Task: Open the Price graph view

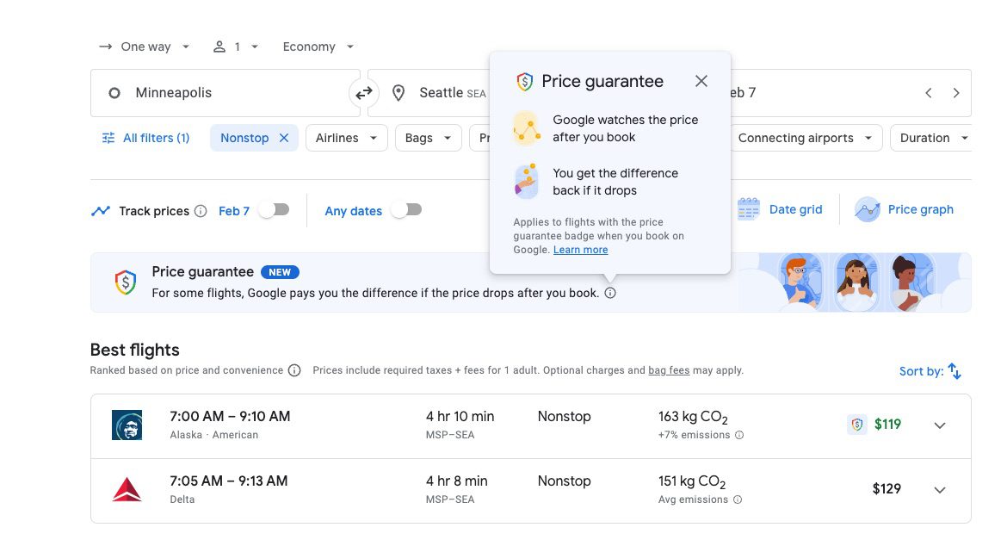Action: [904, 208]
